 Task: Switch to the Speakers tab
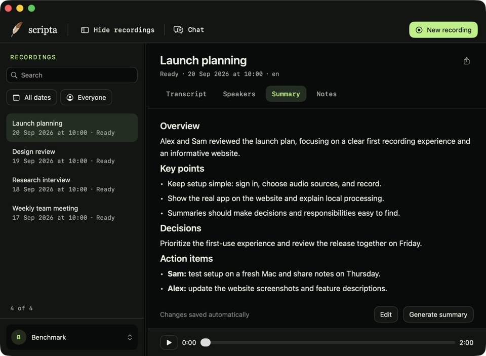click(239, 94)
